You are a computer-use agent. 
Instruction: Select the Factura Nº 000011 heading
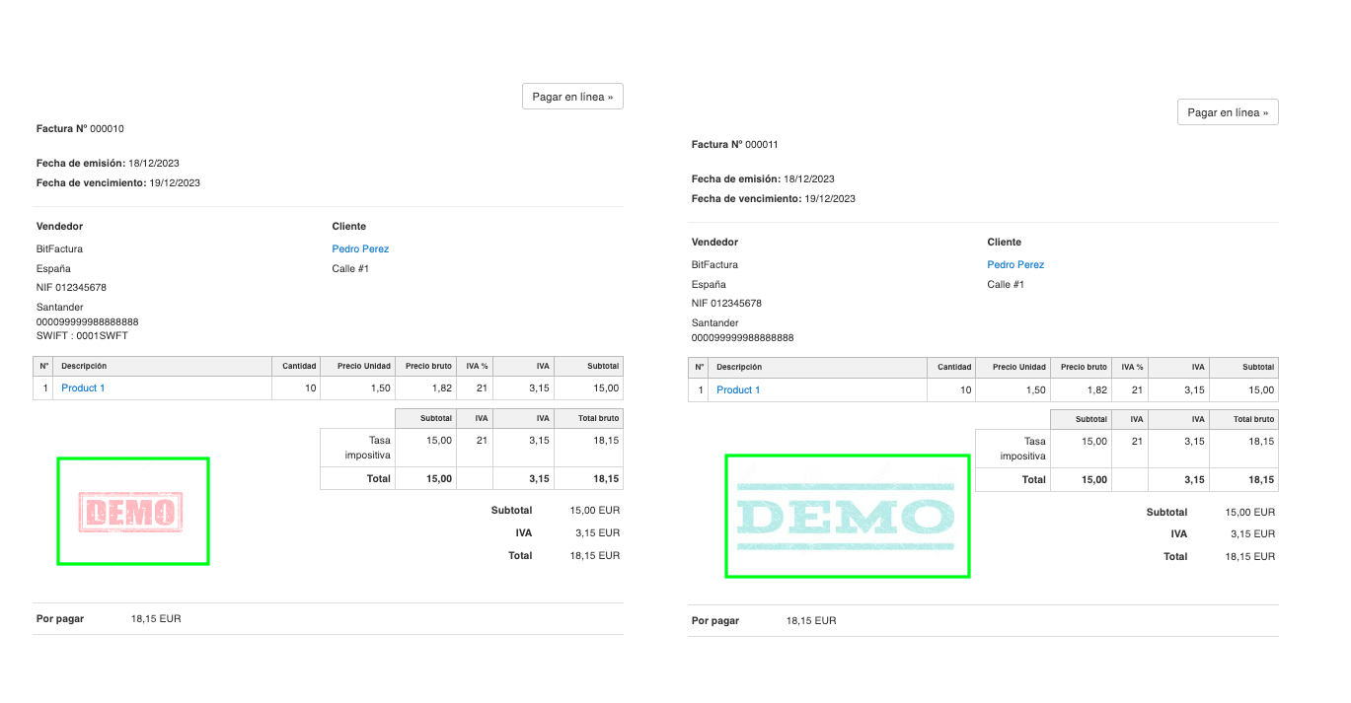tap(735, 145)
